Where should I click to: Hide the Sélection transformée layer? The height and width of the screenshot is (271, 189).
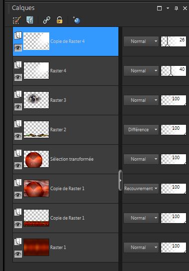coord(18,166)
